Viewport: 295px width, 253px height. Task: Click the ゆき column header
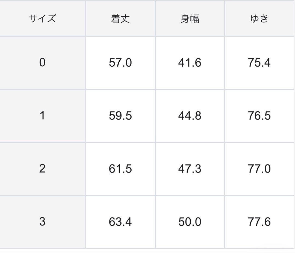[259, 19]
